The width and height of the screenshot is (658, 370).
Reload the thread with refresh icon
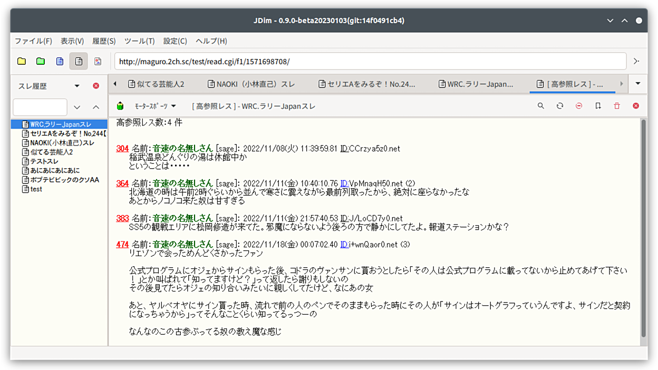click(x=560, y=106)
